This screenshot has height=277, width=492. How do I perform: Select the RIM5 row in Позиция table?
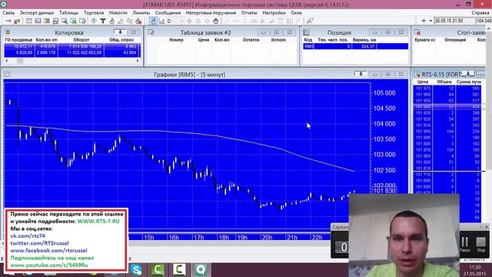tap(355, 46)
